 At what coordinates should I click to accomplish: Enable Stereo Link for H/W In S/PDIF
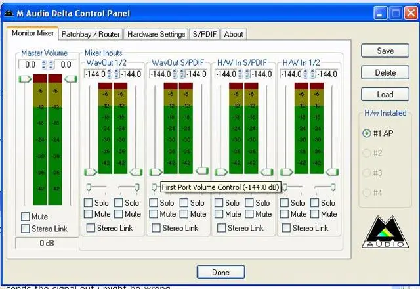(220, 228)
